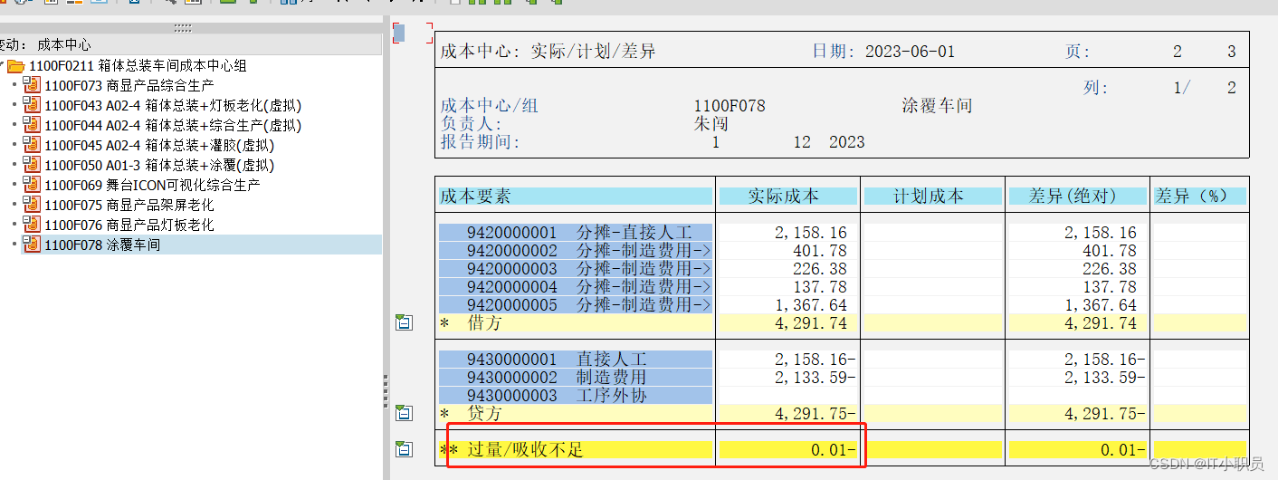
Task: Click the 差异(%) column header
Action: (1199, 196)
